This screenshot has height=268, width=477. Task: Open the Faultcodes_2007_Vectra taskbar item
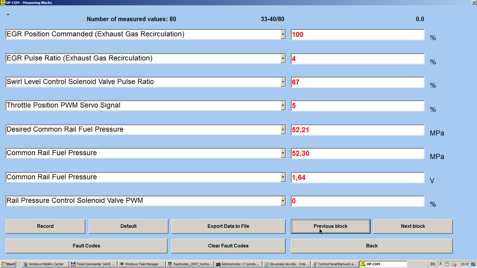190,264
